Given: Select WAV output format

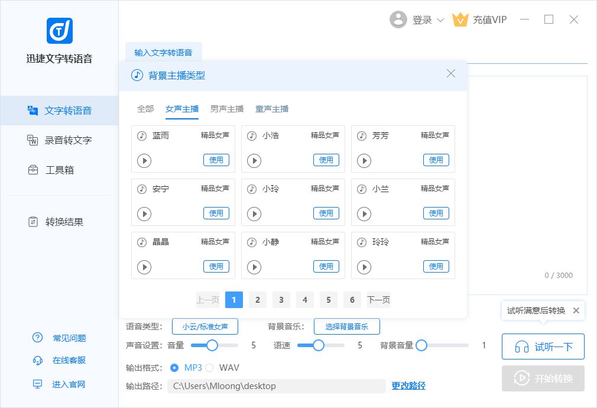Looking at the screenshot, I should coord(209,368).
